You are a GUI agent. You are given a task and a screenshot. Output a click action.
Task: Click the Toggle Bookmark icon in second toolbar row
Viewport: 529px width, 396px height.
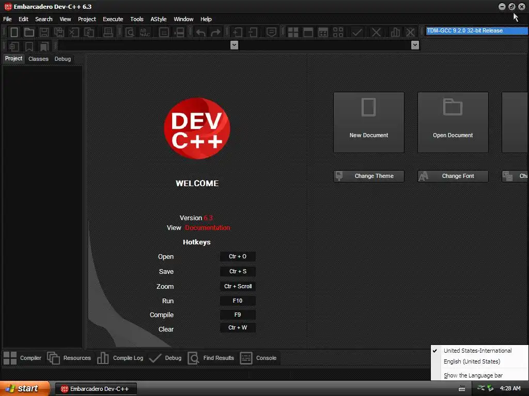29,46
